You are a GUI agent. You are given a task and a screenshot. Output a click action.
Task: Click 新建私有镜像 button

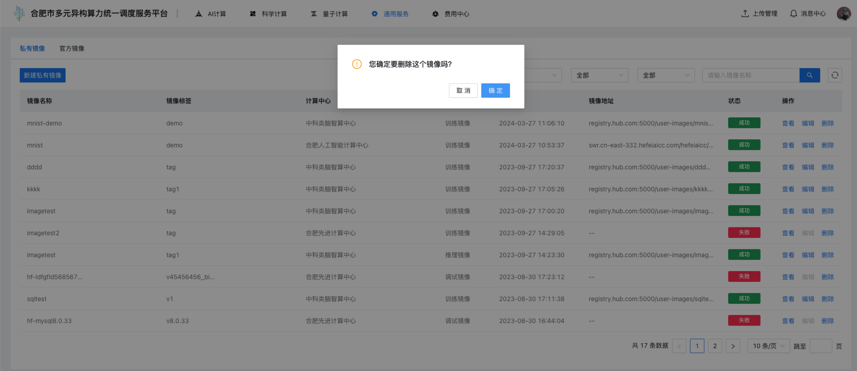point(43,75)
